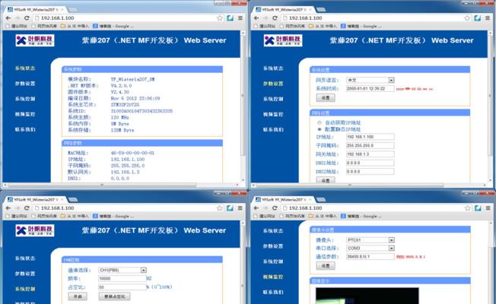Screen dimensions: 496x304
Task: Click extension icon in parameter settings window
Action: tap(477, 18)
